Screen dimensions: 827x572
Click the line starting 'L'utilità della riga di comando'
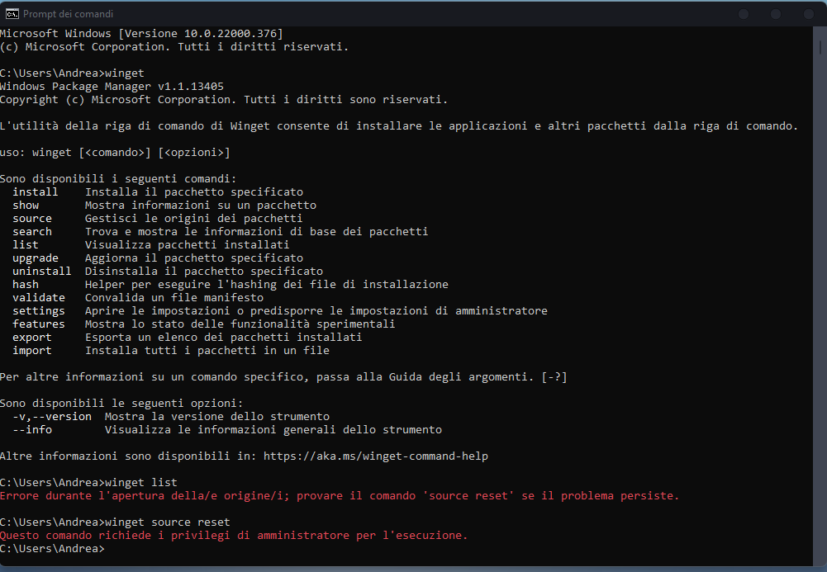pos(399,126)
